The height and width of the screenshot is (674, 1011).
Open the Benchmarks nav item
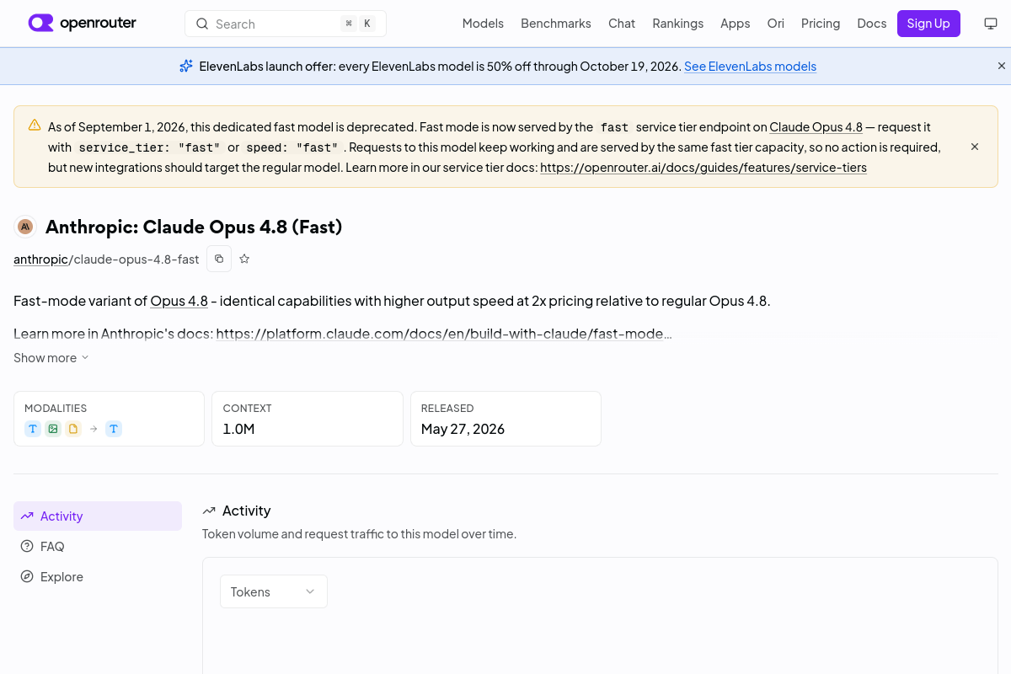pyautogui.click(x=556, y=24)
